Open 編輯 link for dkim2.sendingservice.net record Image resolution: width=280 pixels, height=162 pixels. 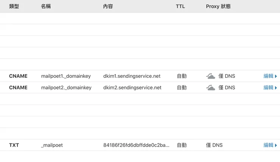tap(268, 88)
